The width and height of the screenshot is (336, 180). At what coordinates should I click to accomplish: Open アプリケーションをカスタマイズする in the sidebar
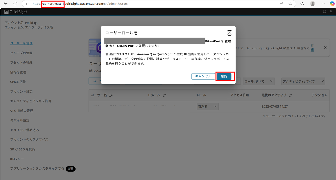[x=37, y=169]
